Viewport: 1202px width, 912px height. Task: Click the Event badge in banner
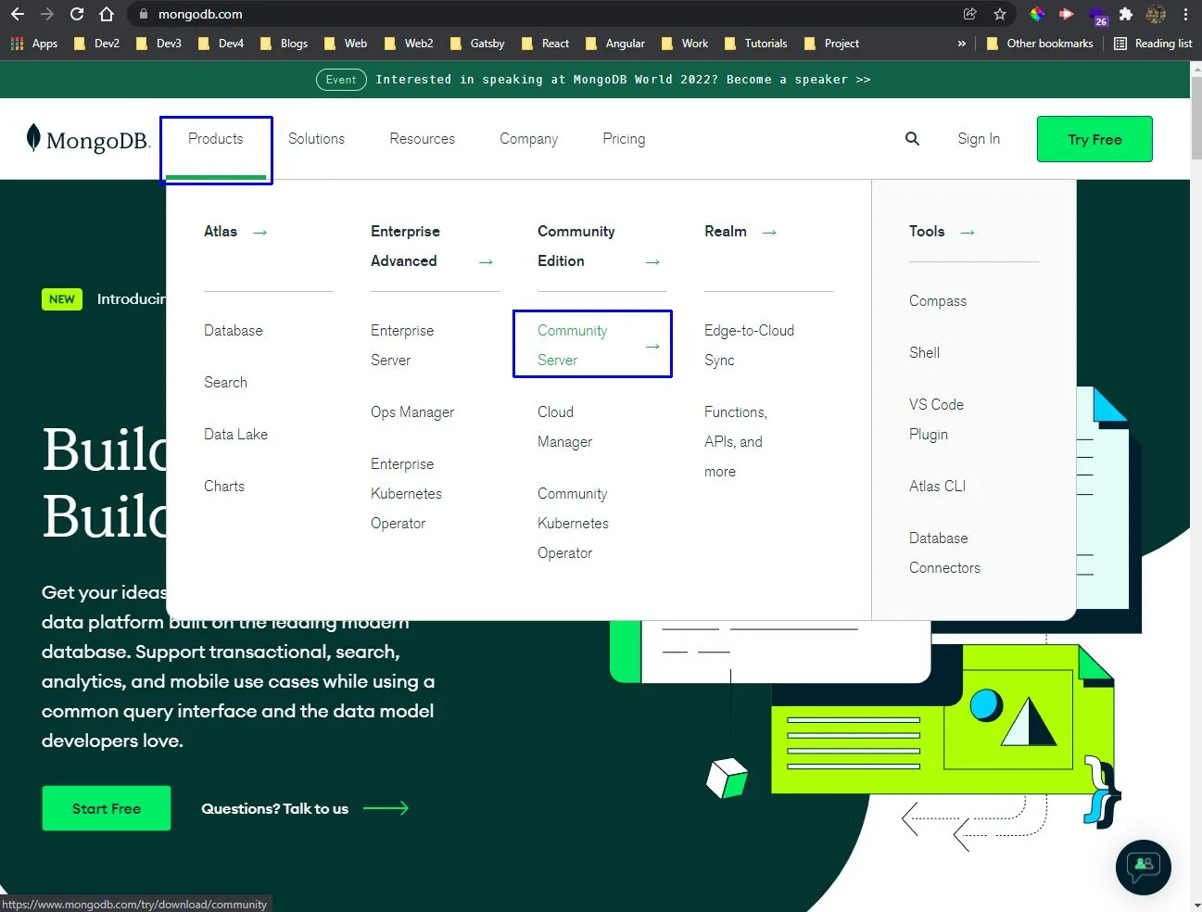pyautogui.click(x=340, y=80)
